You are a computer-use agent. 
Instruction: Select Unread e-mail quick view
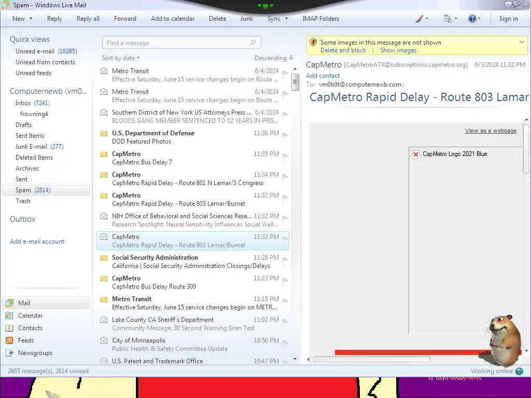coord(46,51)
